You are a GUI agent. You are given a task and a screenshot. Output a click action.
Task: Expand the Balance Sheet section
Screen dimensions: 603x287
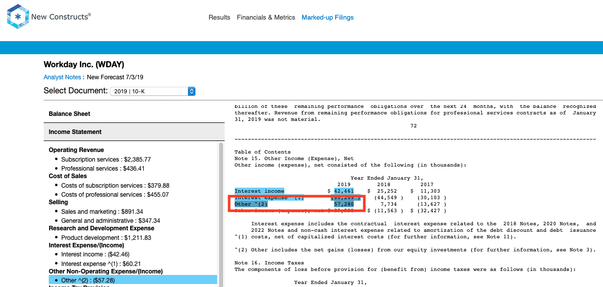pyautogui.click(x=134, y=114)
